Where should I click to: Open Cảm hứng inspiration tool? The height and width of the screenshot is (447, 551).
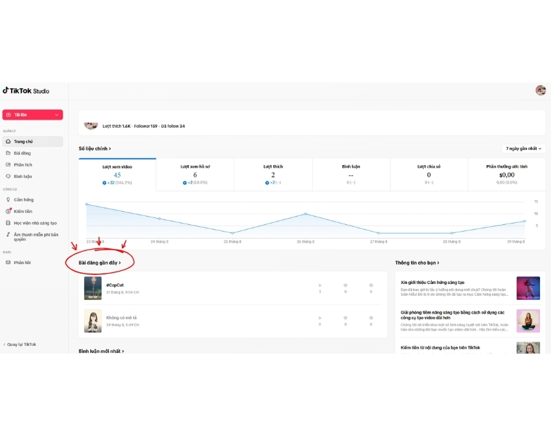[x=23, y=199]
